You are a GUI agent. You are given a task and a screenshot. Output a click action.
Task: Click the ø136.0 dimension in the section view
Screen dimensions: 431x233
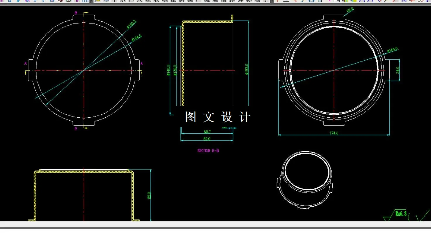click(175, 70)
